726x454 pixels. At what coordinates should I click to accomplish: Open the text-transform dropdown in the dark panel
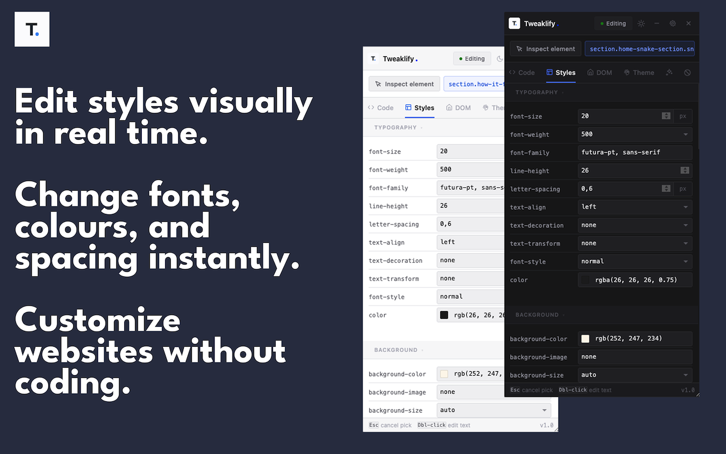click(x=635, y=243)
